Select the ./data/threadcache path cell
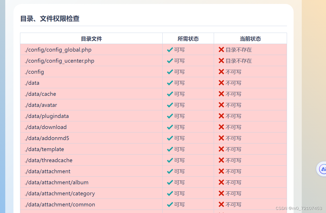Image resolution: width=326 pixels, height=213 pixels. (x=91, y=160)
